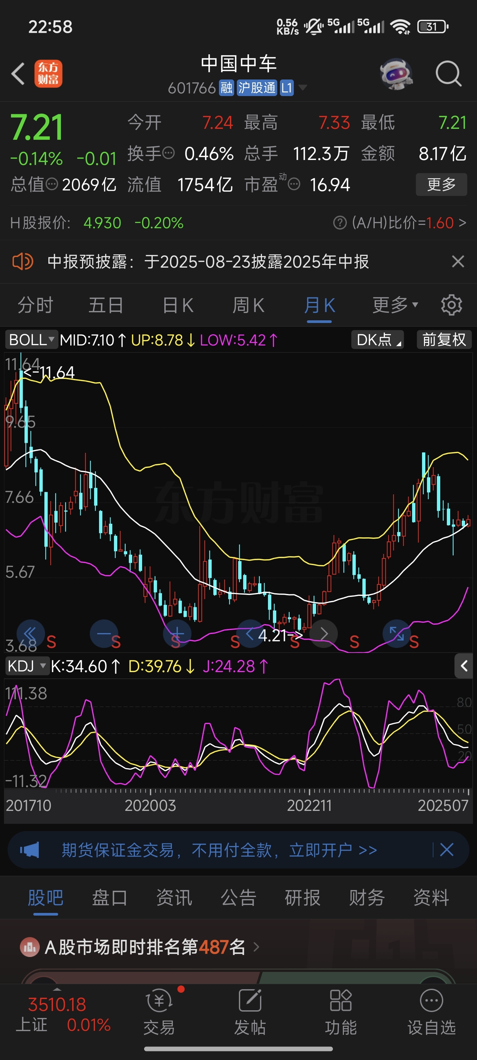This screenshot has height=1060, width=477.
Task: Tap the A股 ranking chart icon
Action: (x=29, y=947)
